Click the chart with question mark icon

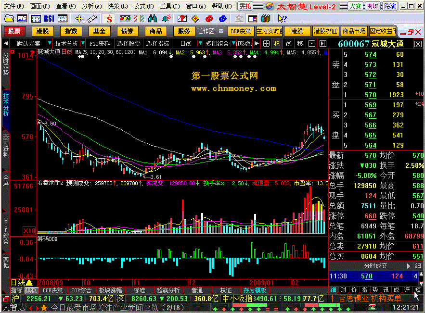[x=182, y=18]
